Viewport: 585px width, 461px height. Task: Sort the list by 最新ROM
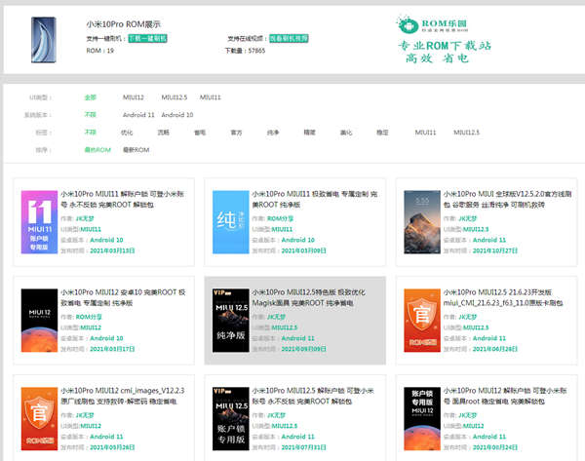coord(136,149)
